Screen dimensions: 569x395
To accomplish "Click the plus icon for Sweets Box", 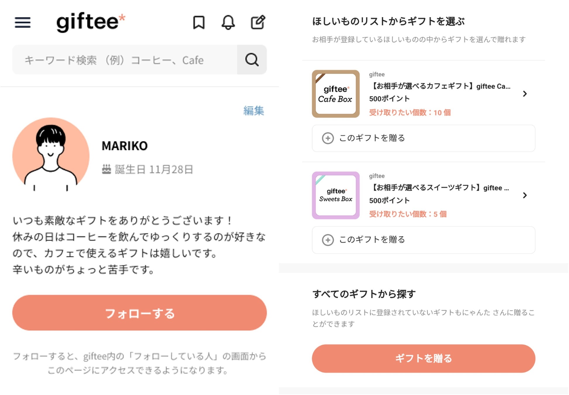I will (328, 240).
